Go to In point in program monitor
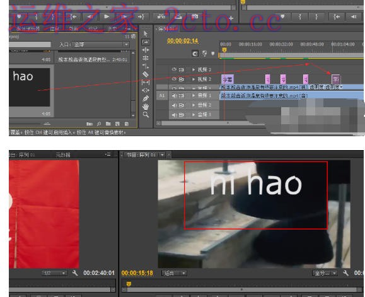 click(x=337, y=17)
